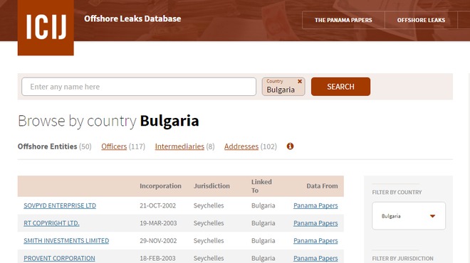Open SMITH INVESTMENTS LIMITED entity
Image resolution: width=470 pixels, height=263 pixels.
click(x=66, y=240)
